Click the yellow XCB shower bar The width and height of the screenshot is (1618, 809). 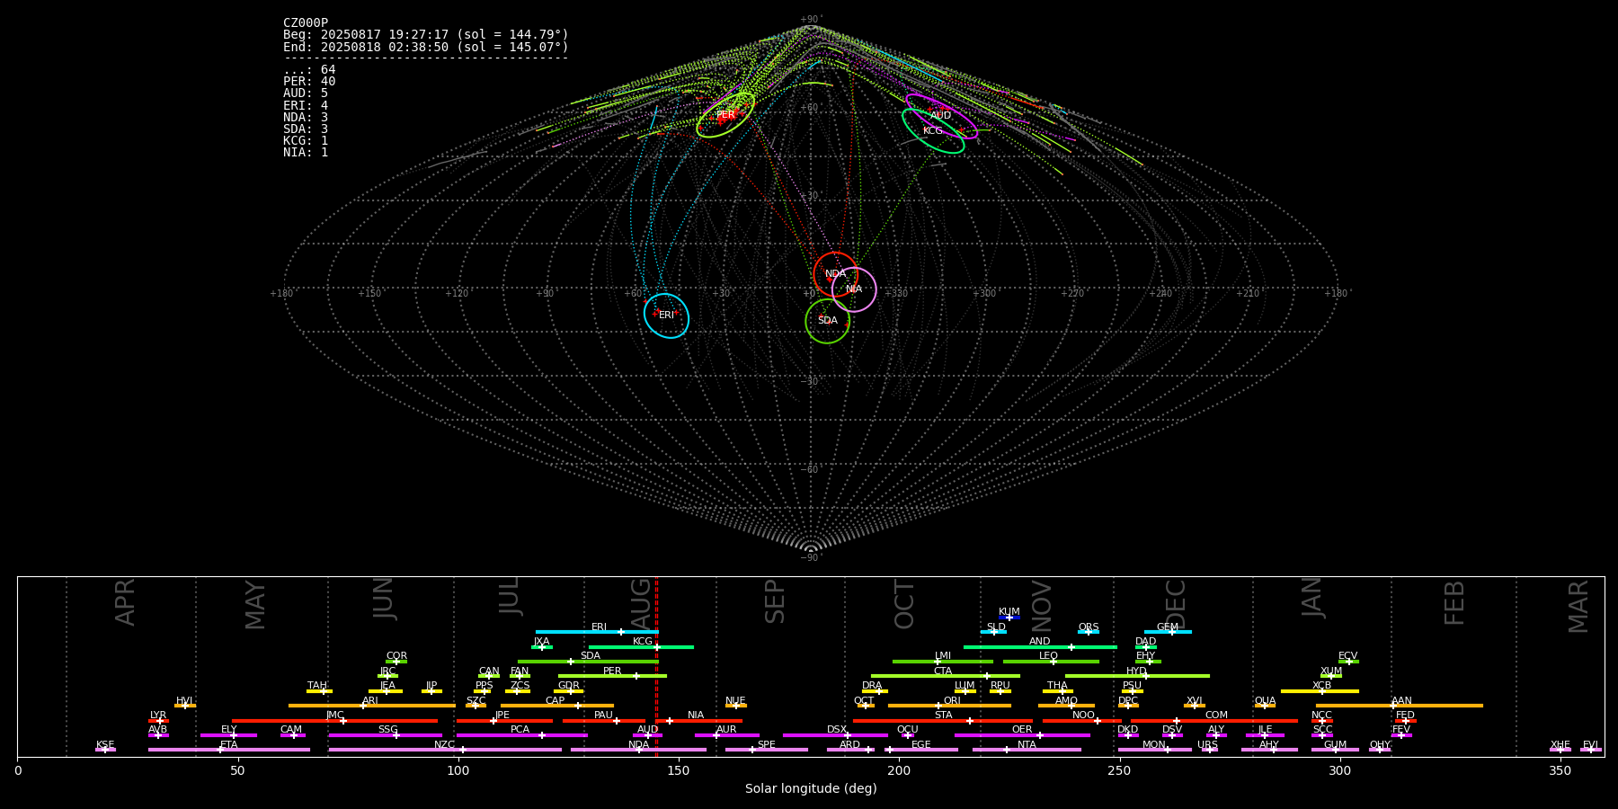1320,691
